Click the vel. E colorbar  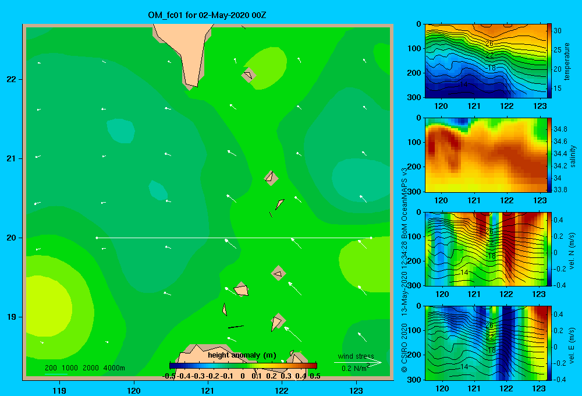[x=549, y=343]
